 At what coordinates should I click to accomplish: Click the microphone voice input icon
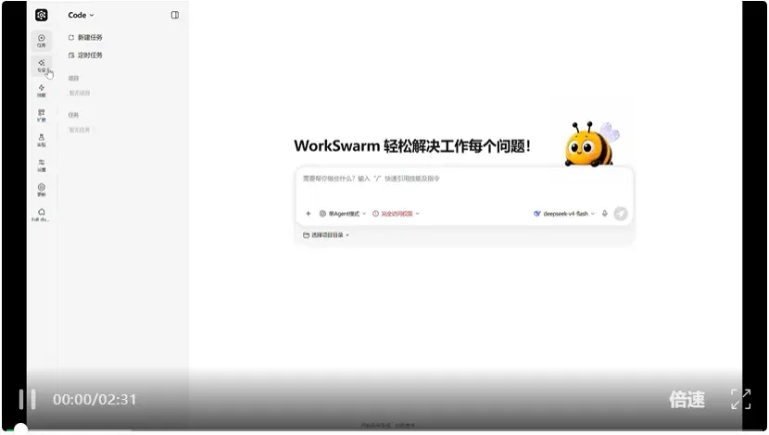(x=605, y=214)
